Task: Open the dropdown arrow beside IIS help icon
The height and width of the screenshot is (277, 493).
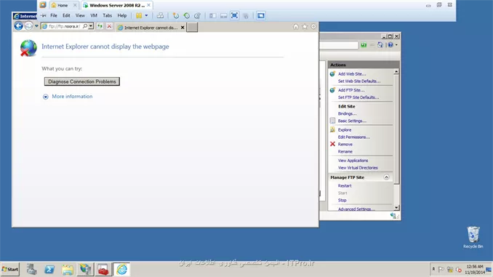Action: 396,45
